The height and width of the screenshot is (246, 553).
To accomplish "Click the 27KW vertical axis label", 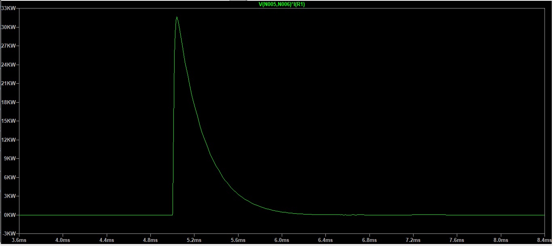I will click(x=8, y=46).
